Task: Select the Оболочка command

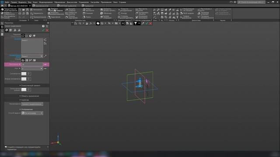Action: point(106,14)
